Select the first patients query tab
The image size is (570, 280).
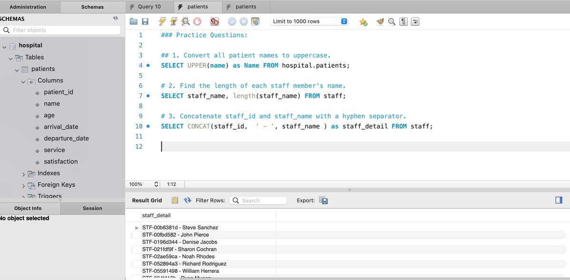(x=198, y=7)
